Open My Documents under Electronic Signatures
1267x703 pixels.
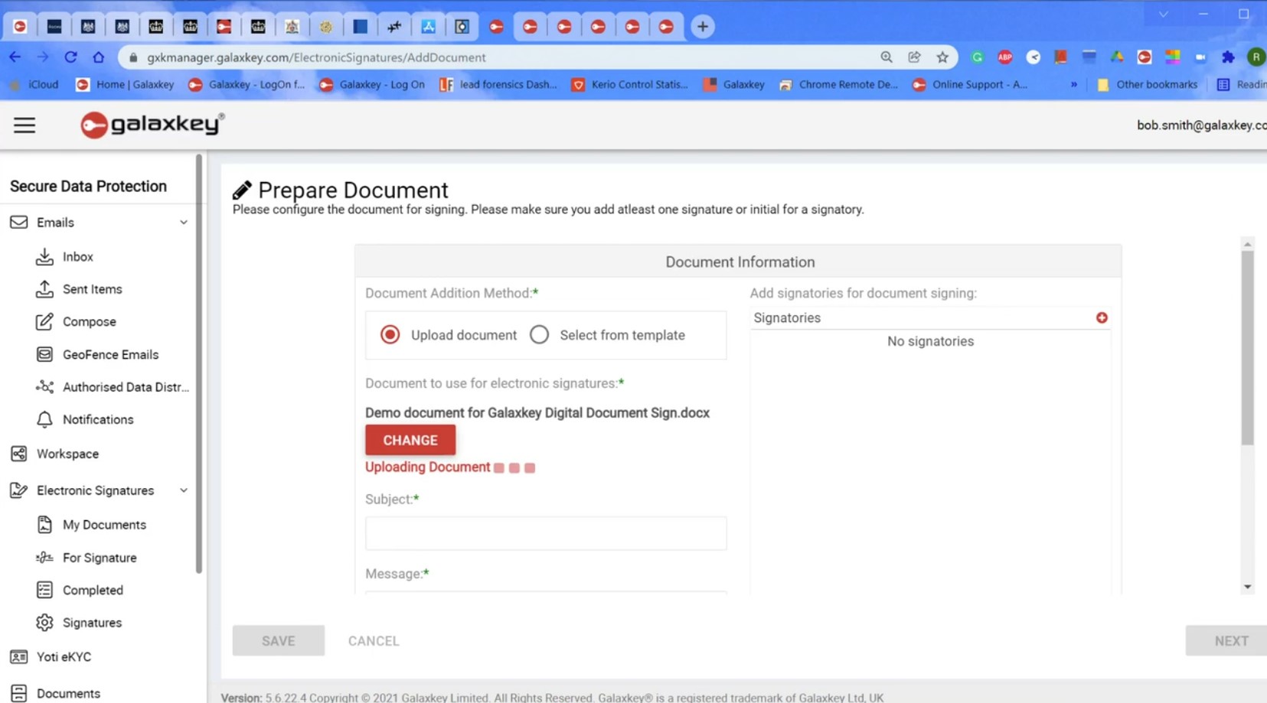[104, 524]
